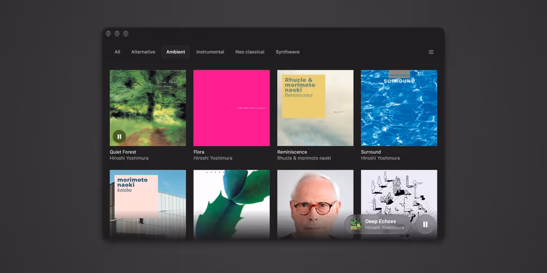
Task: Go to the Neo classical tab
Action: click(x=250, y=52)
